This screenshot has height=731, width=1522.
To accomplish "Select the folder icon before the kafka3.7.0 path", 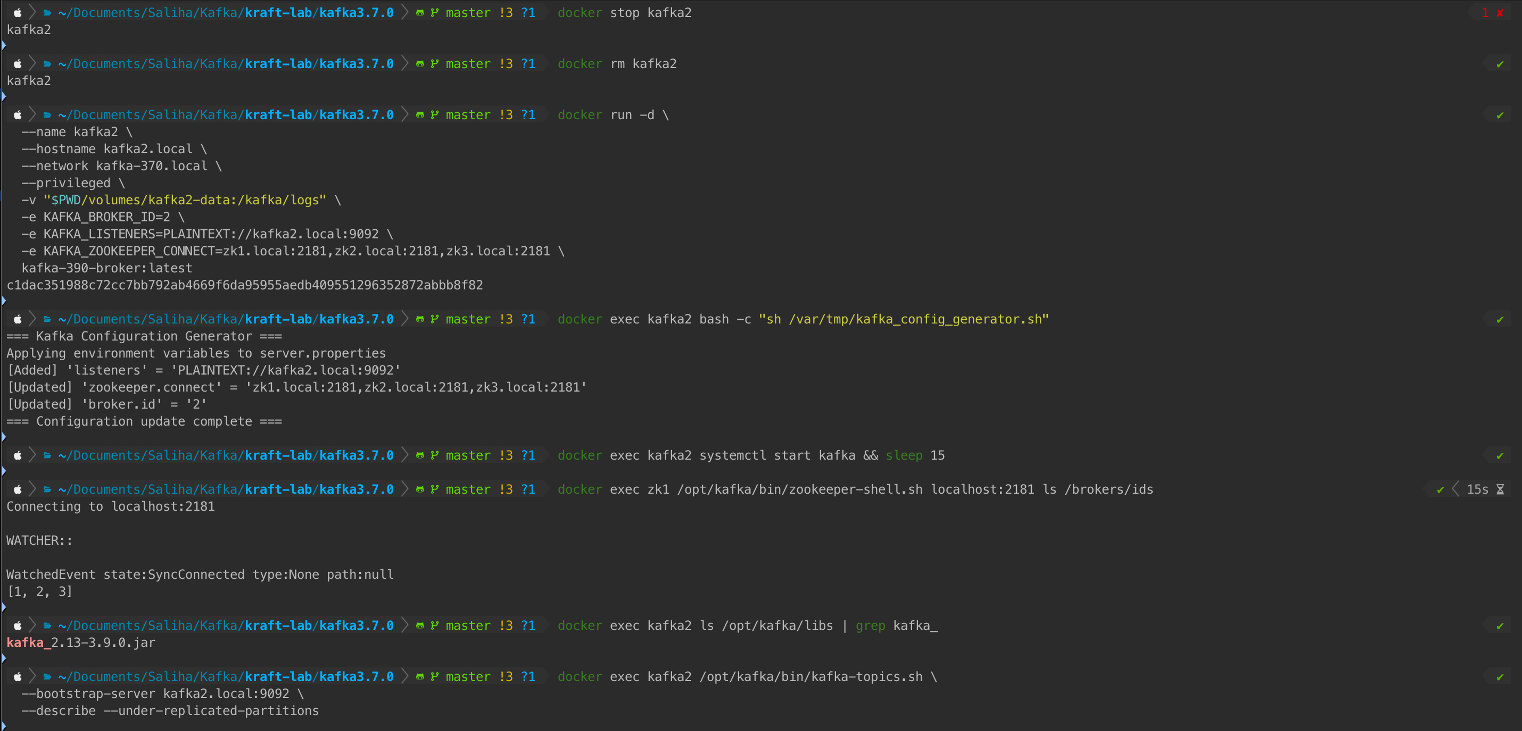I will pyautogui.click(x=46, y=12).
